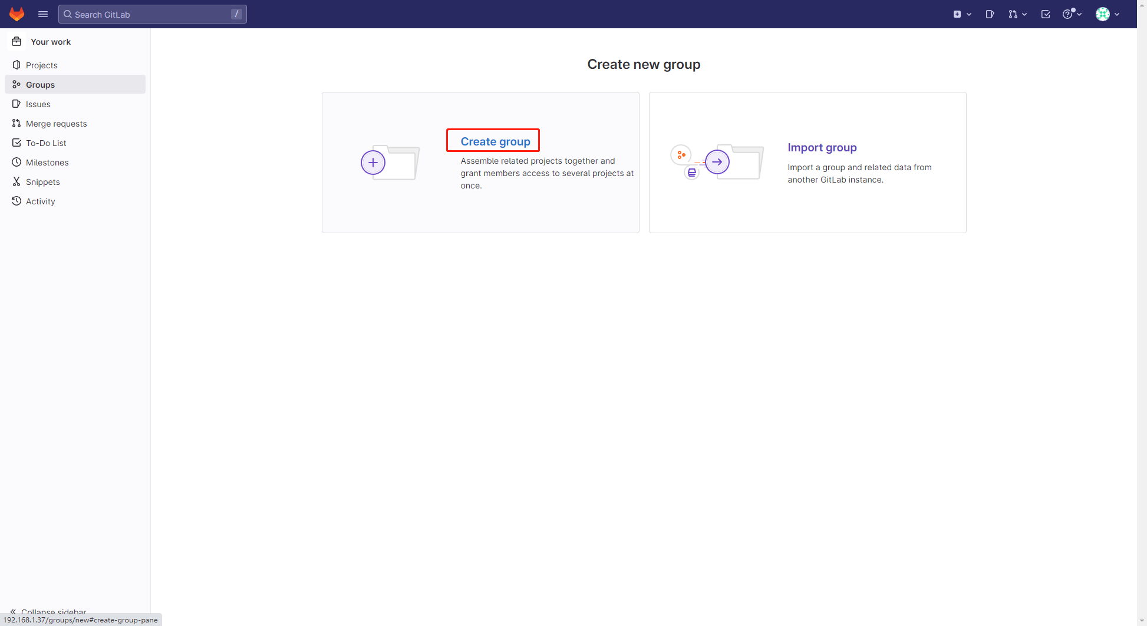Click the GitLab fox logo

(x=17, y=14)
